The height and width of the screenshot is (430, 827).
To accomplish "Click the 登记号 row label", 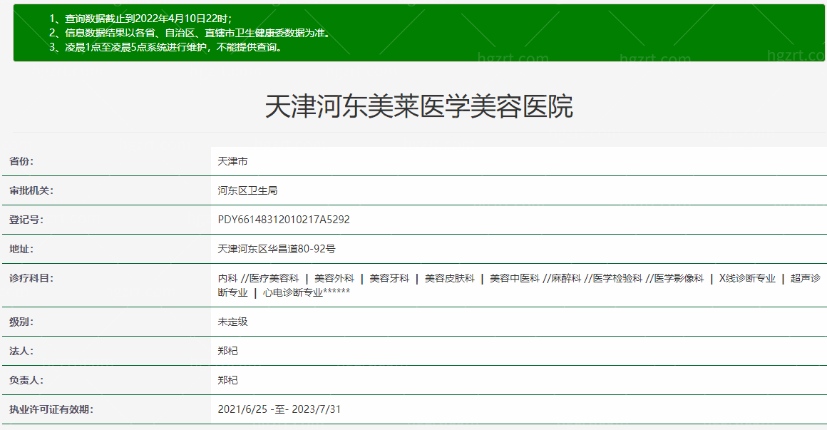I will click(x=26, y=220).
